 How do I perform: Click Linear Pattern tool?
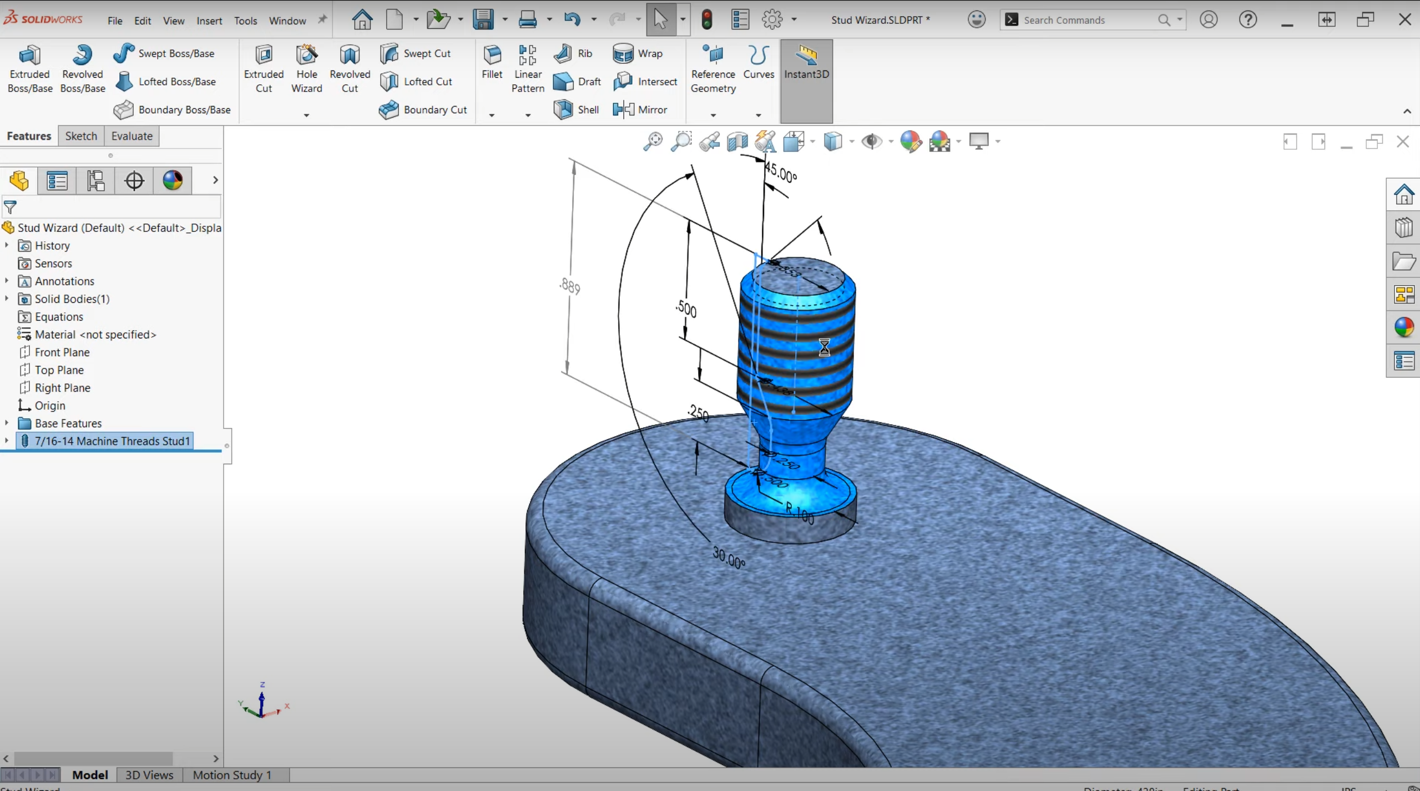coord(527,69)
